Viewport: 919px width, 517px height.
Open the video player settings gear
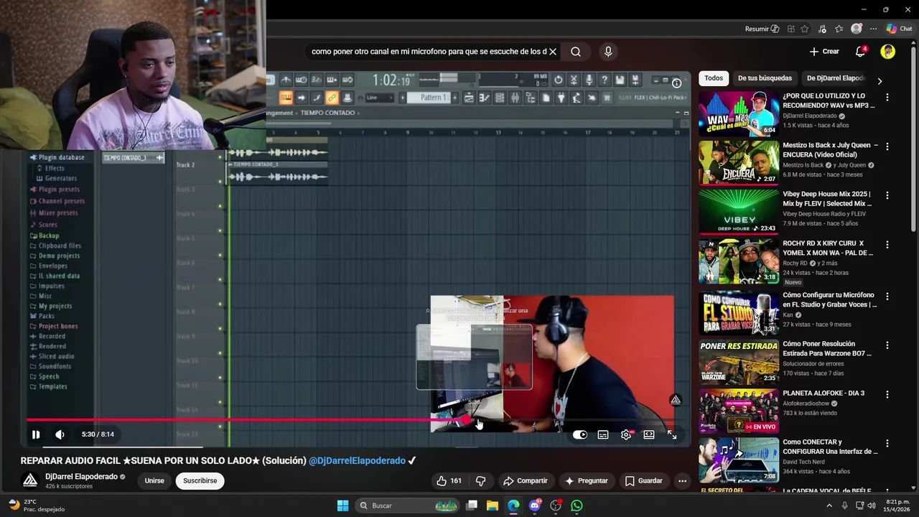[x=626, y=434]
